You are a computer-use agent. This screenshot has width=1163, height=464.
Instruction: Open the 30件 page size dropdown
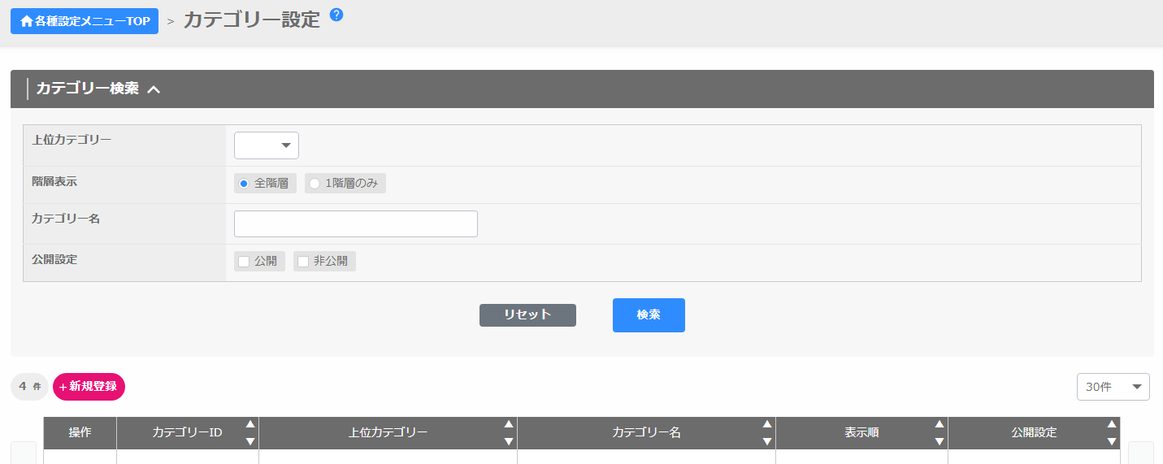click(1113, 388)
